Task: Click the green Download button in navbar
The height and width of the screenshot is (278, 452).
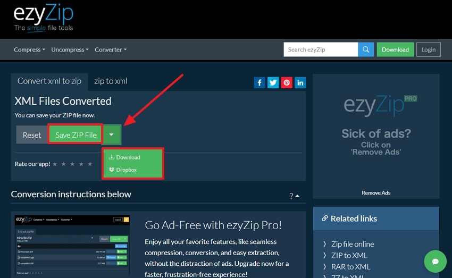Action: point(395,49)
